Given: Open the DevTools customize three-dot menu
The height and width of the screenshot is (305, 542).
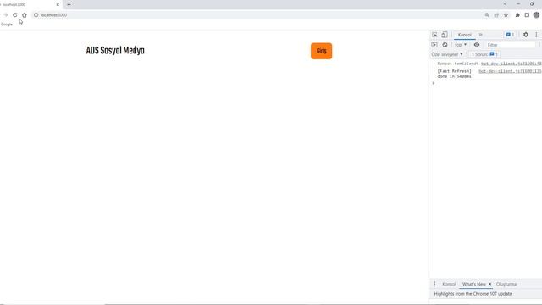Looking at the screenshot, I should tap(536, 35).
